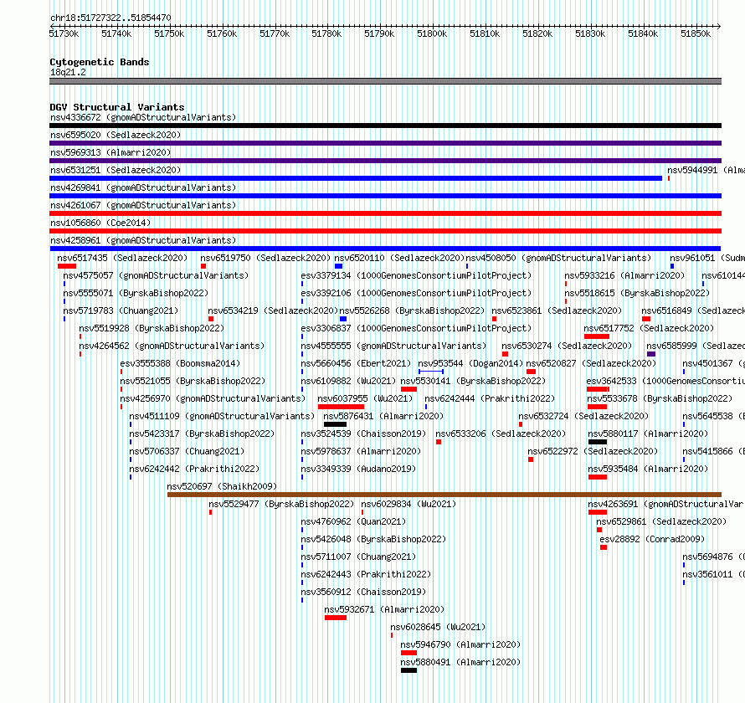Select the red bar under nsv5530141

coord(408,389)
